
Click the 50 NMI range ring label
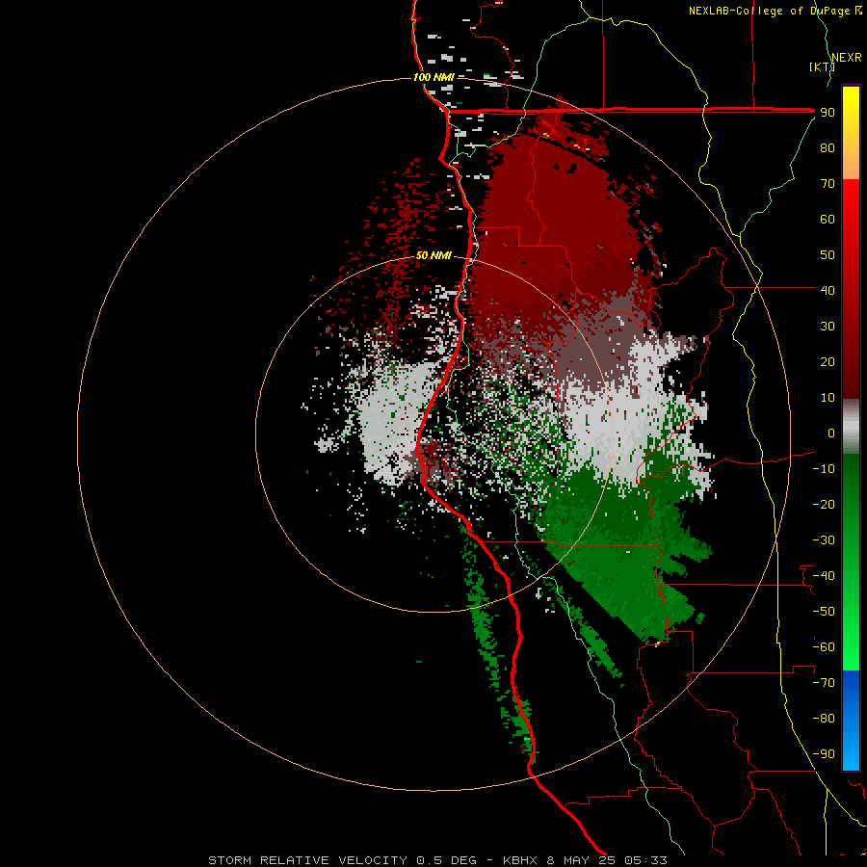(433, 255)
